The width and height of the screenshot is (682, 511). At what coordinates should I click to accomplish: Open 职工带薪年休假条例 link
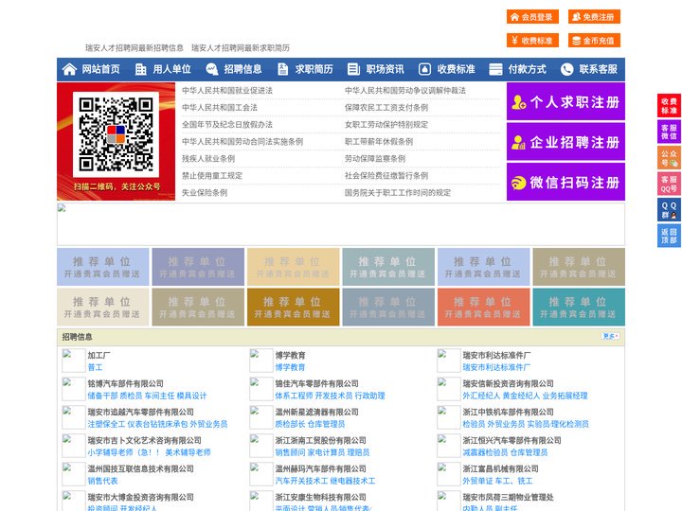(379, 142)
